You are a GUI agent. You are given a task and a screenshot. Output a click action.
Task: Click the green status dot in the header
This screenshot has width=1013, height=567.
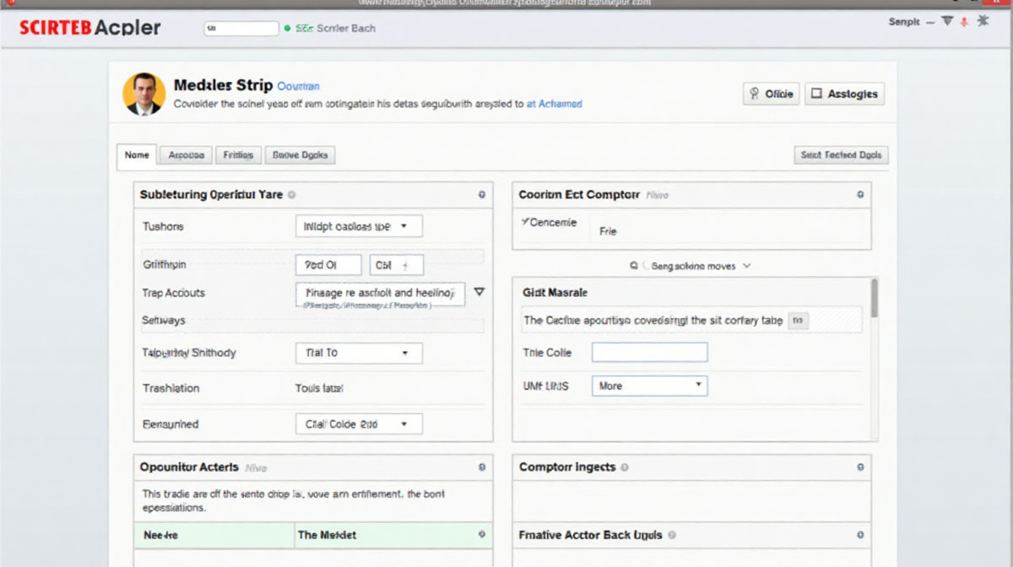[288, 29]
